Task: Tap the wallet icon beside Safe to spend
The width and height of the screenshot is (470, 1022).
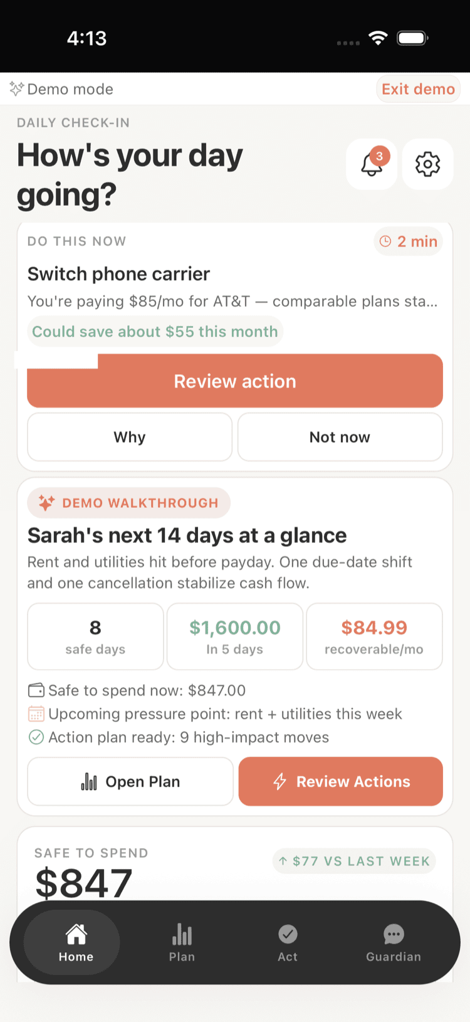Action: tap(36, 690)
